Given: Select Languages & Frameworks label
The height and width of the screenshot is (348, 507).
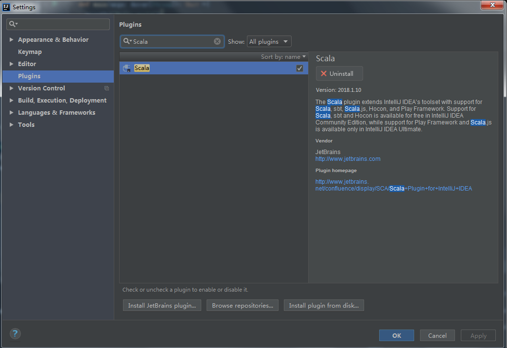Looking at the screenshot, I should [56, 113].
